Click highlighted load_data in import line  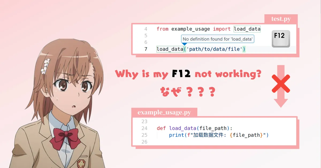point(247,29)
